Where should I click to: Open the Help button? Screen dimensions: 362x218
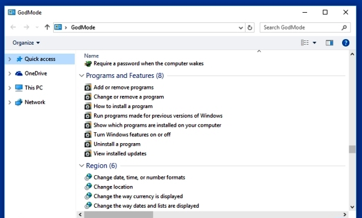point(345,43)
